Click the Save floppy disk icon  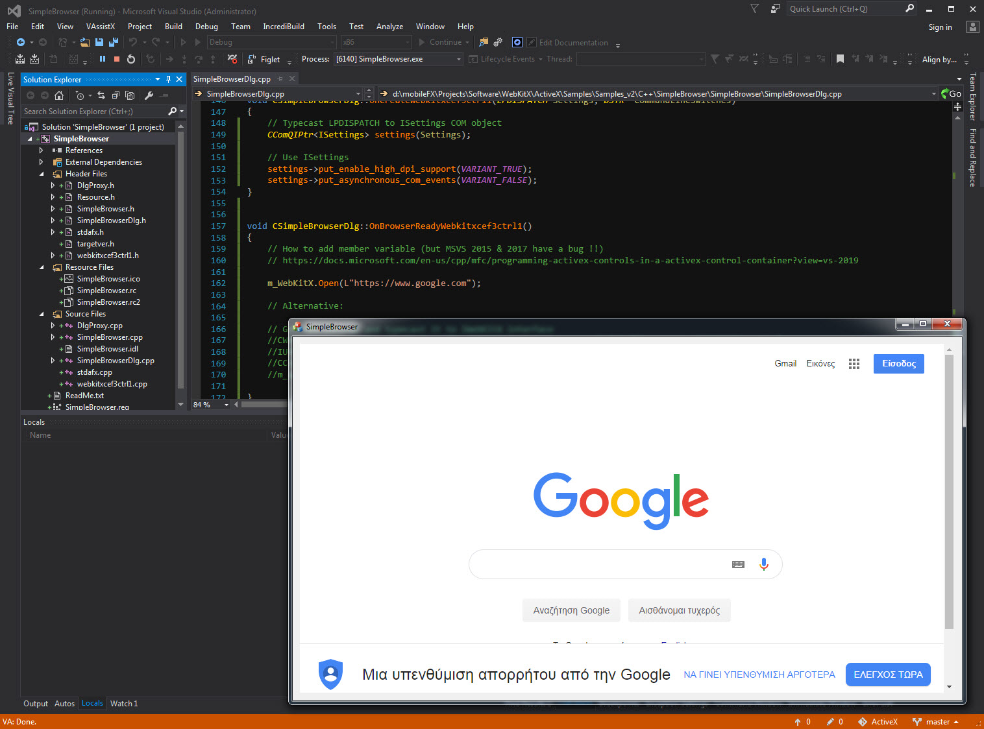[x=99, y=42]
